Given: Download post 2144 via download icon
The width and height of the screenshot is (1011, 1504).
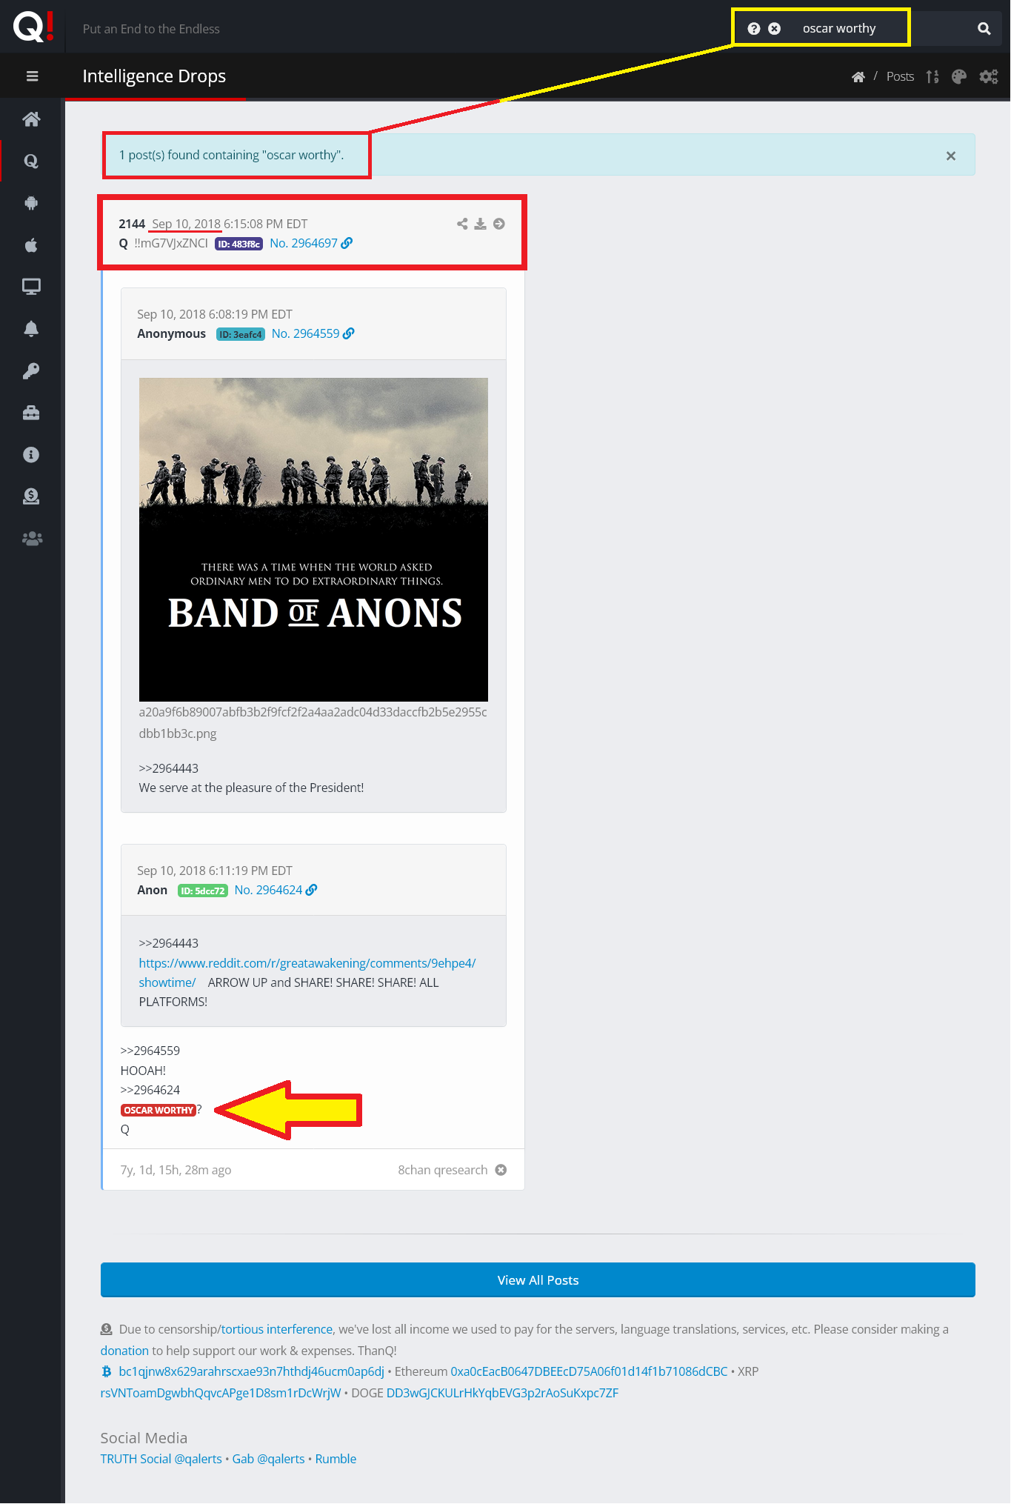Looking at the screenshot, I should [481, 224].
